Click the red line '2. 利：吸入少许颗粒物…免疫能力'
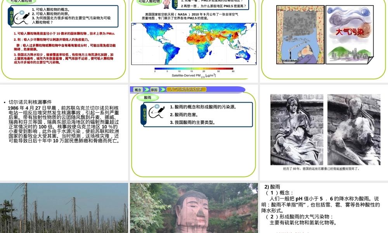This screenshot has height=233, width=388. (52, 39)
